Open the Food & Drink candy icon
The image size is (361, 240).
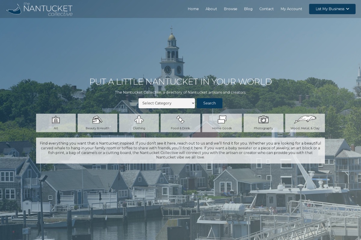[x=180, y=119]
